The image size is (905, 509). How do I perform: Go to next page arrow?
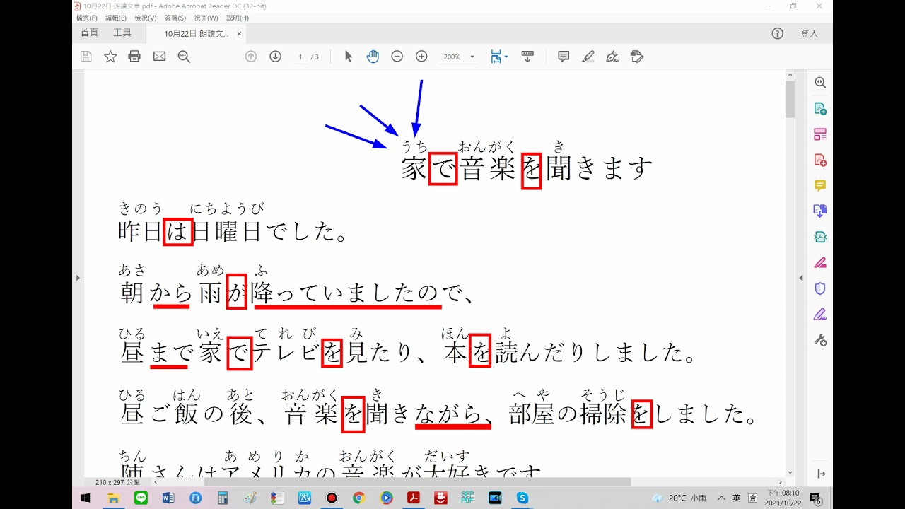(x=276, y=57)
